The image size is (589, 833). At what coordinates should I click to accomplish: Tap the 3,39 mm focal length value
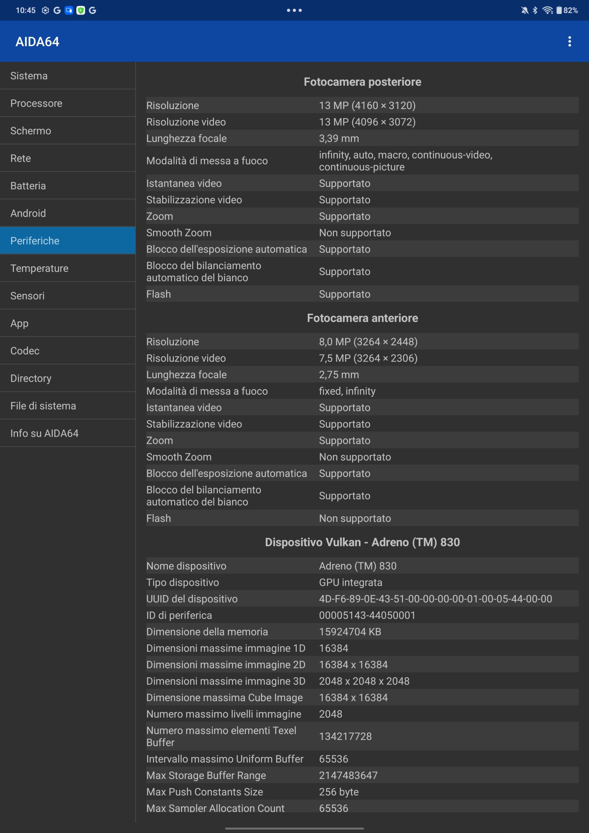339,138
